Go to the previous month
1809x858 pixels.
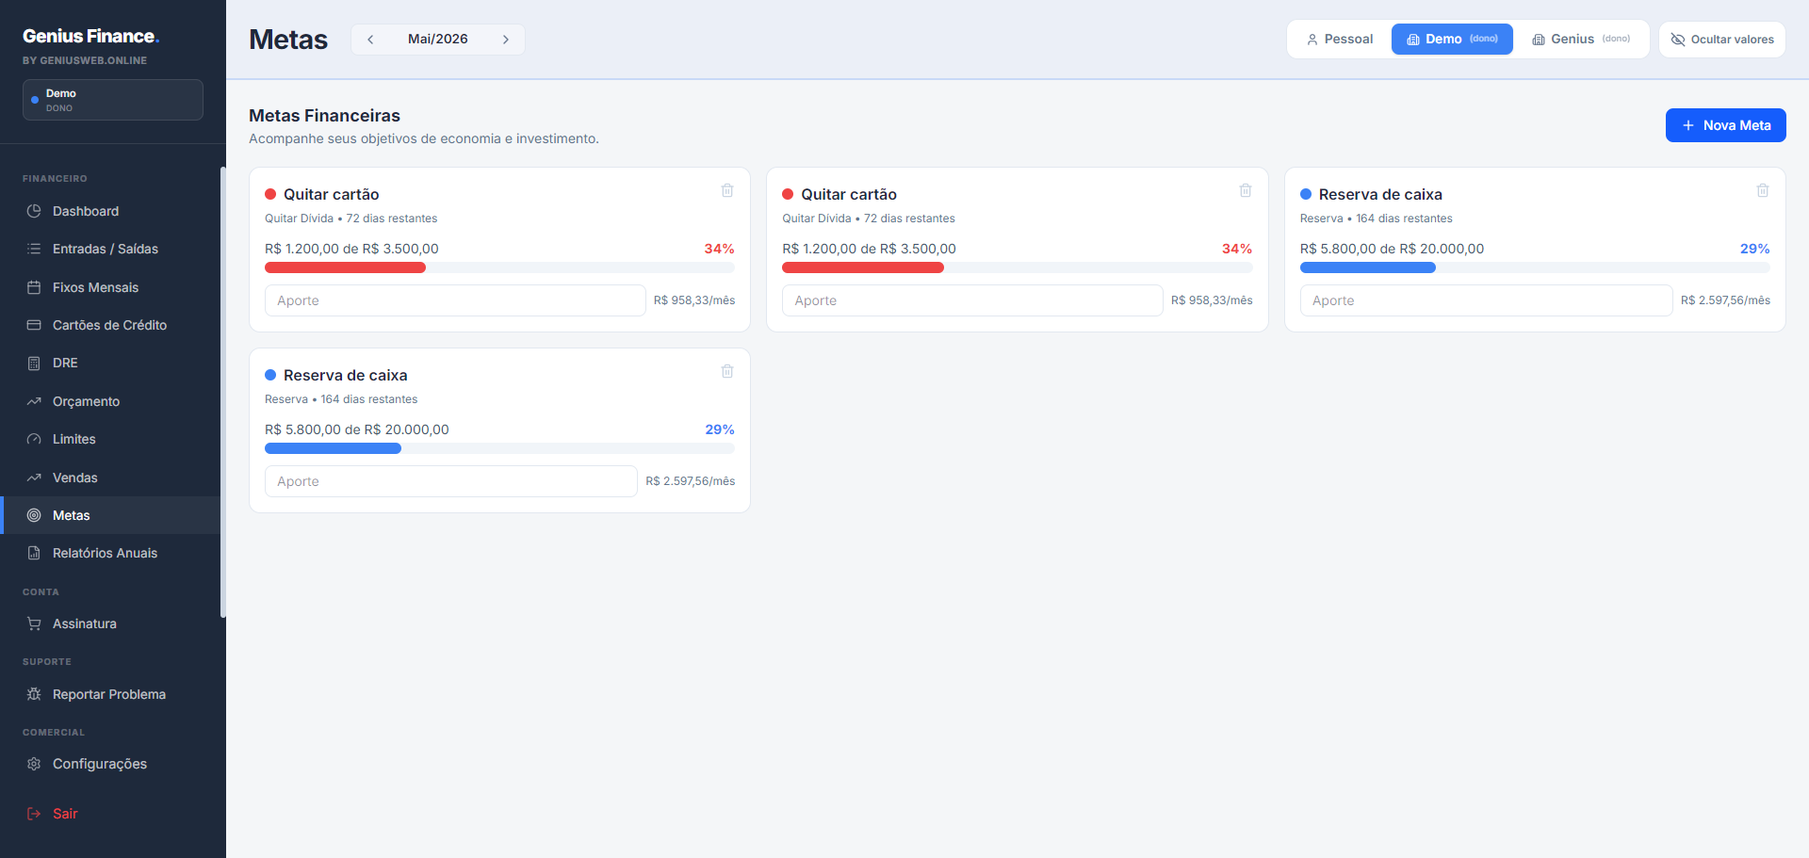[370, 40]
